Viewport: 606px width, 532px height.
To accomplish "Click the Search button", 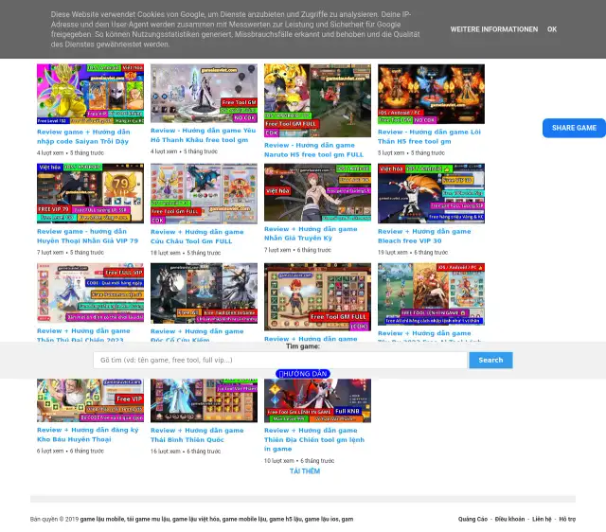I will coord(490,360).
